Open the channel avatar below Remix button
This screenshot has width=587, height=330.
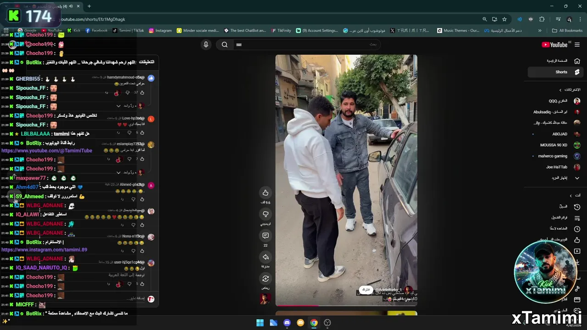(x=265, y=299)
